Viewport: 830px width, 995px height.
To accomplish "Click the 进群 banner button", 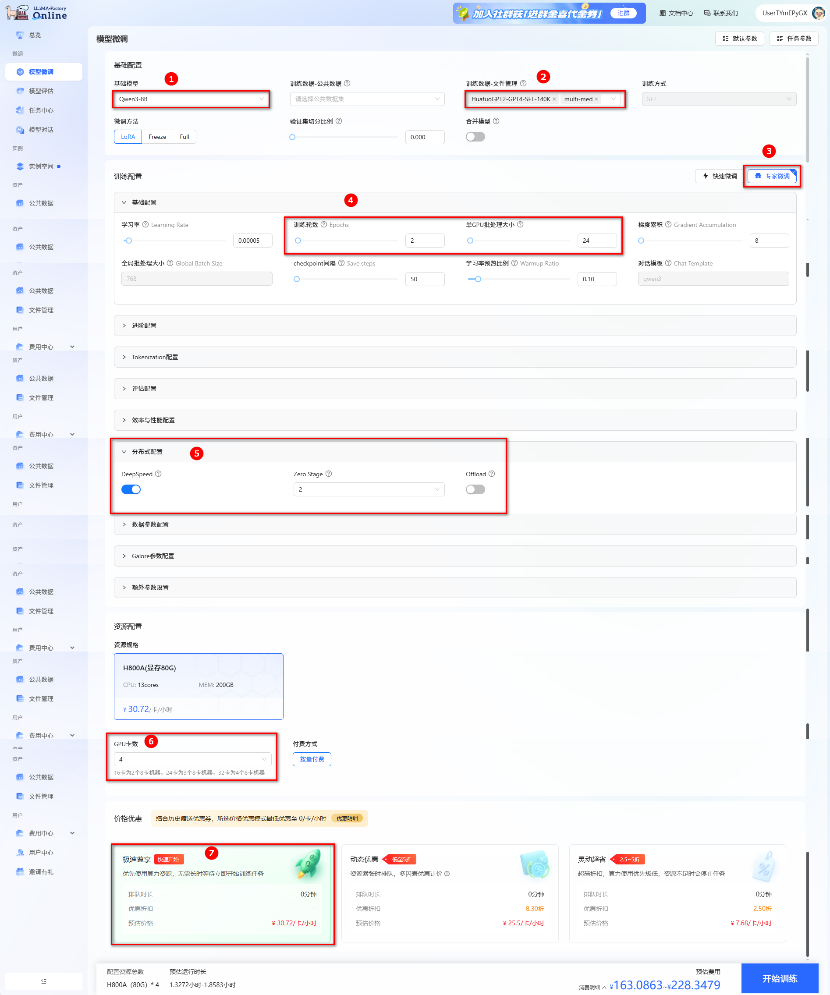I will click(623, 13).
